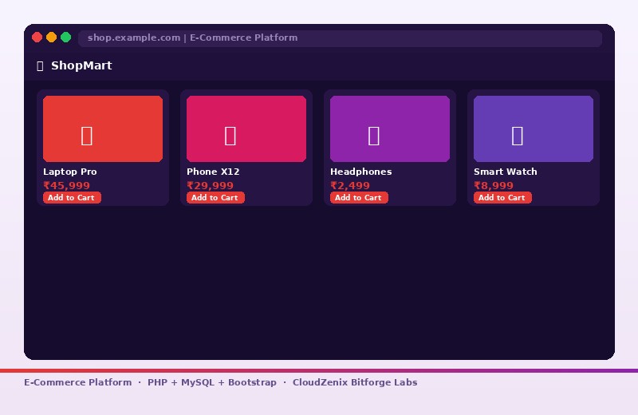Select the Smart Watch product title
Viewport: 638px width, 415px height.
[506, 172]
